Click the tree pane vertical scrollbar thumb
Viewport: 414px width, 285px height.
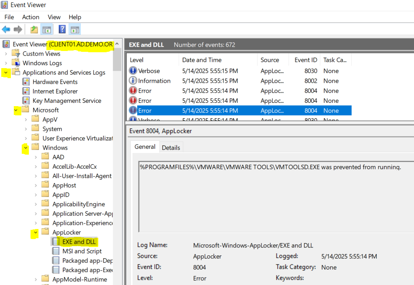pyautogui.click(x=117, y=59)
